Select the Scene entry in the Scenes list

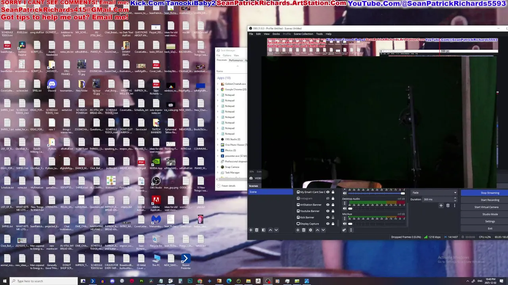[270, 192]
